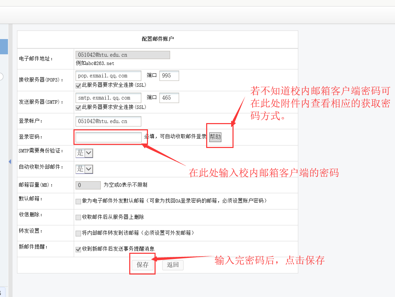The height and width of the screenshot is (297, 395).
Task: Click the 保存 save button
Action: (x=143, y=265)
